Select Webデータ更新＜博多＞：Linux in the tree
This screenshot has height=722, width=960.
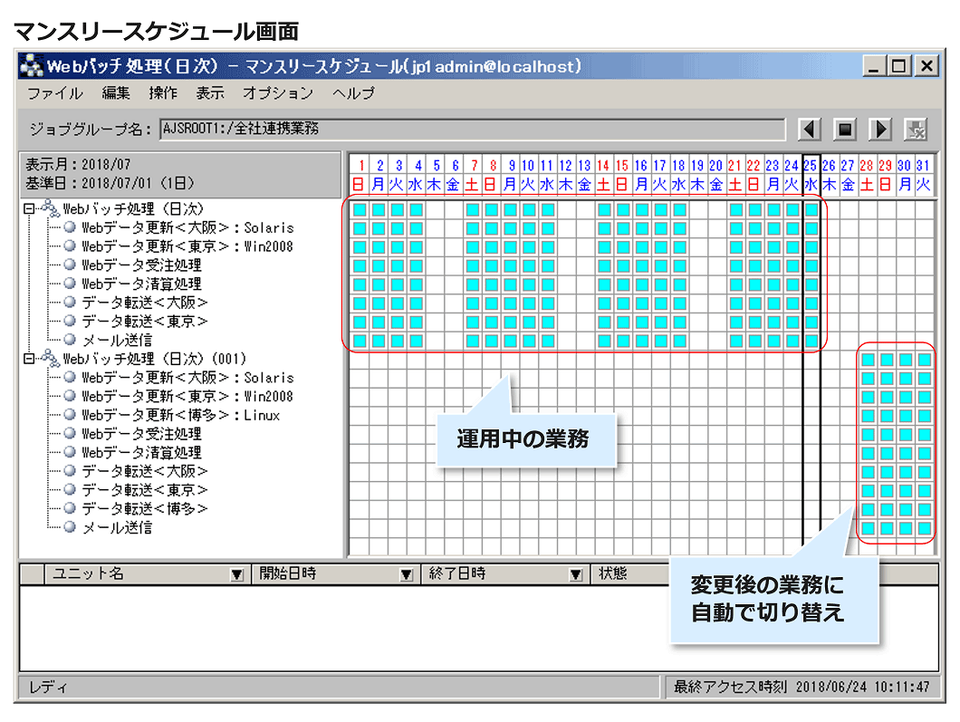pyautogui.click(x=180, y=415)
